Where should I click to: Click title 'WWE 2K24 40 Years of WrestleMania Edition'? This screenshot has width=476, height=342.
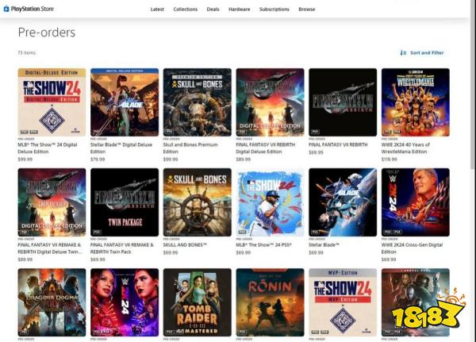pyautogui.click(x=405, y=148)
